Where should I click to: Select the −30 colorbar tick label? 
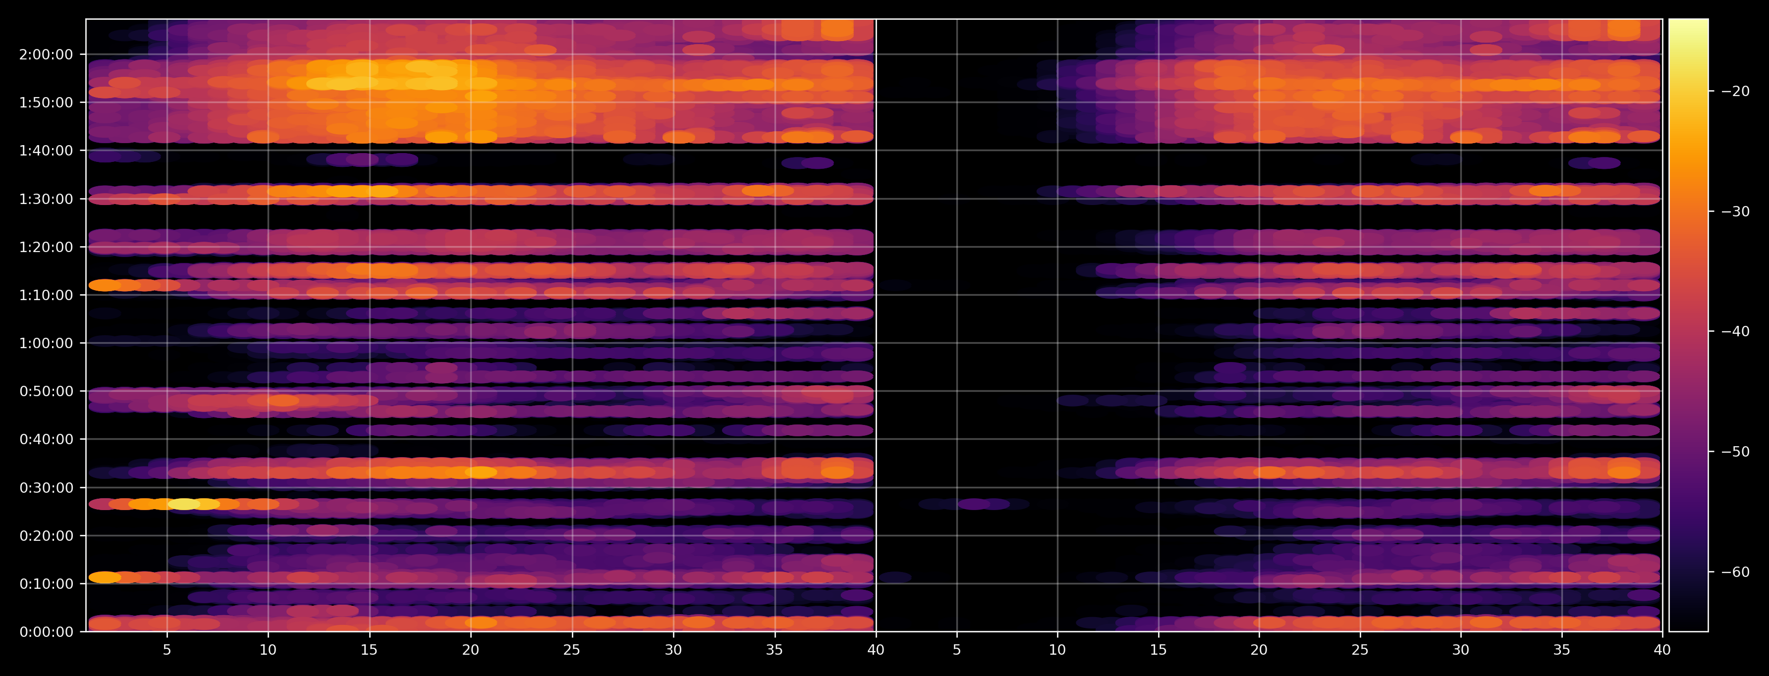[x=1735, y=211]
